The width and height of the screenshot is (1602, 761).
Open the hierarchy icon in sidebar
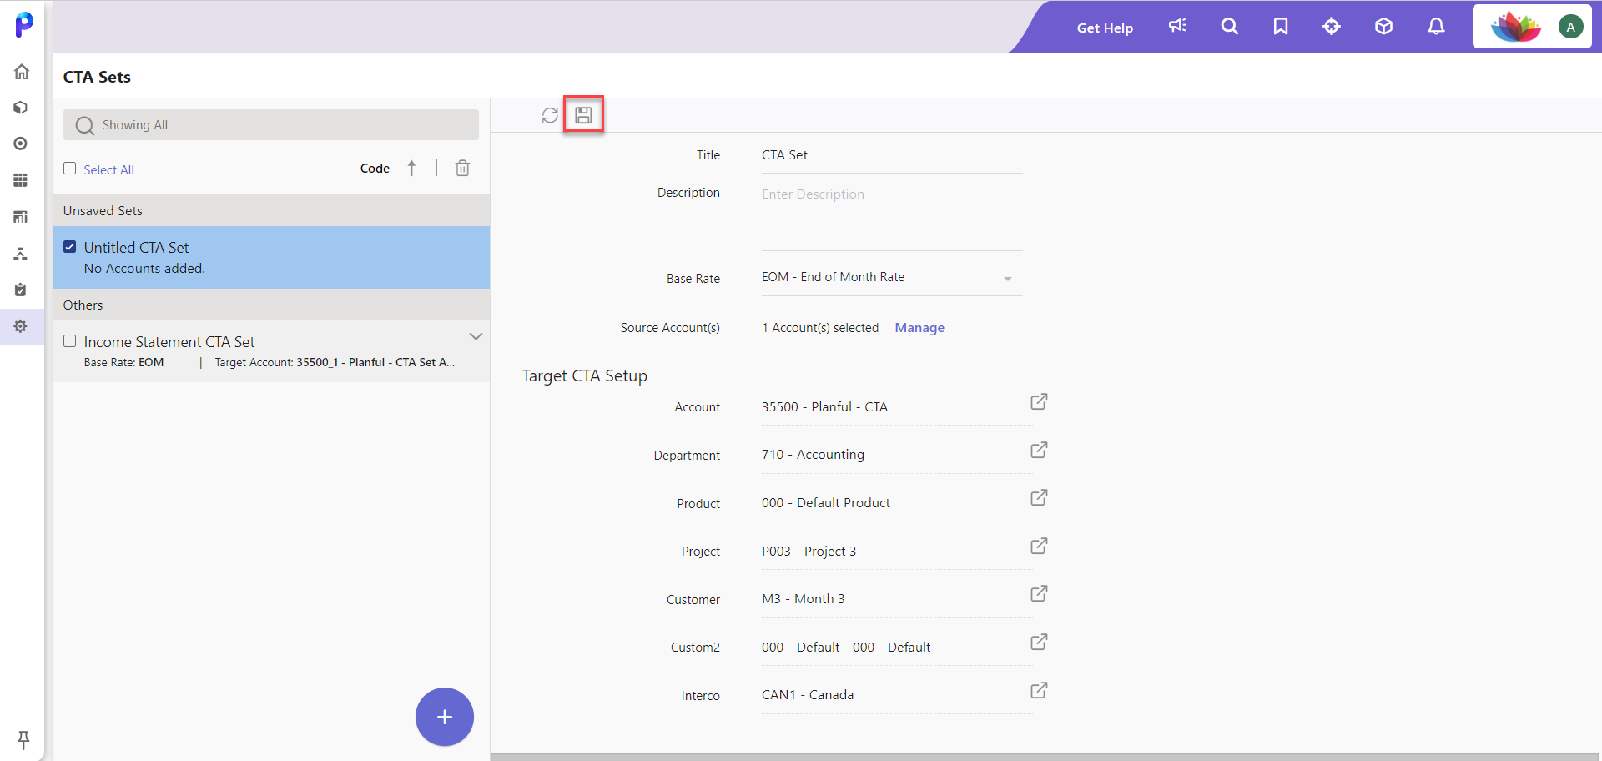click(21, 254)
